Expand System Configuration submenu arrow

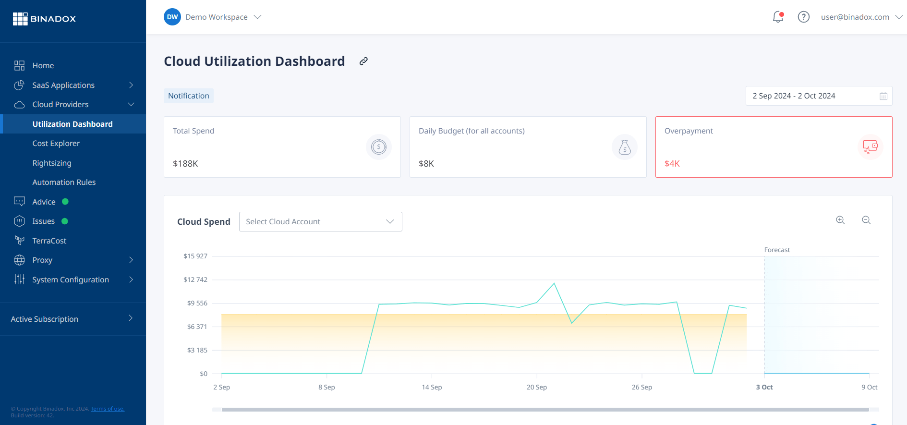131,279
